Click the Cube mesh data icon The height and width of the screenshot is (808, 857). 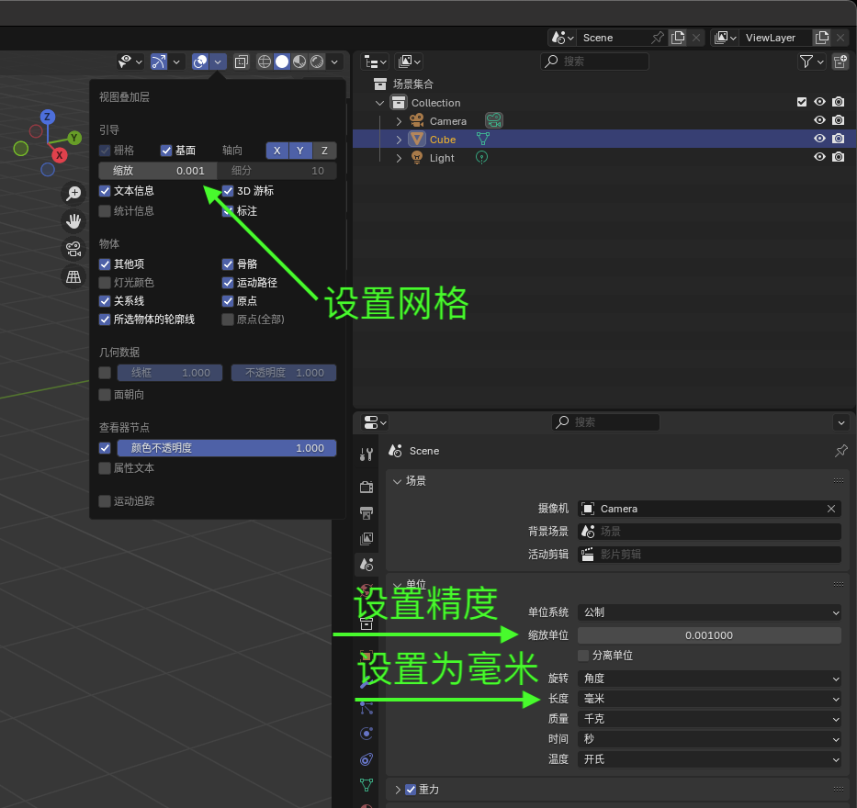click(482, 139)
